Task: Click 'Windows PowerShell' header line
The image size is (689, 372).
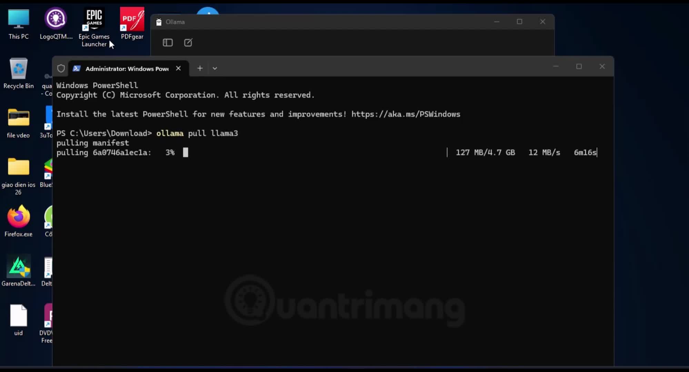Action: click(x=97, y=85)
